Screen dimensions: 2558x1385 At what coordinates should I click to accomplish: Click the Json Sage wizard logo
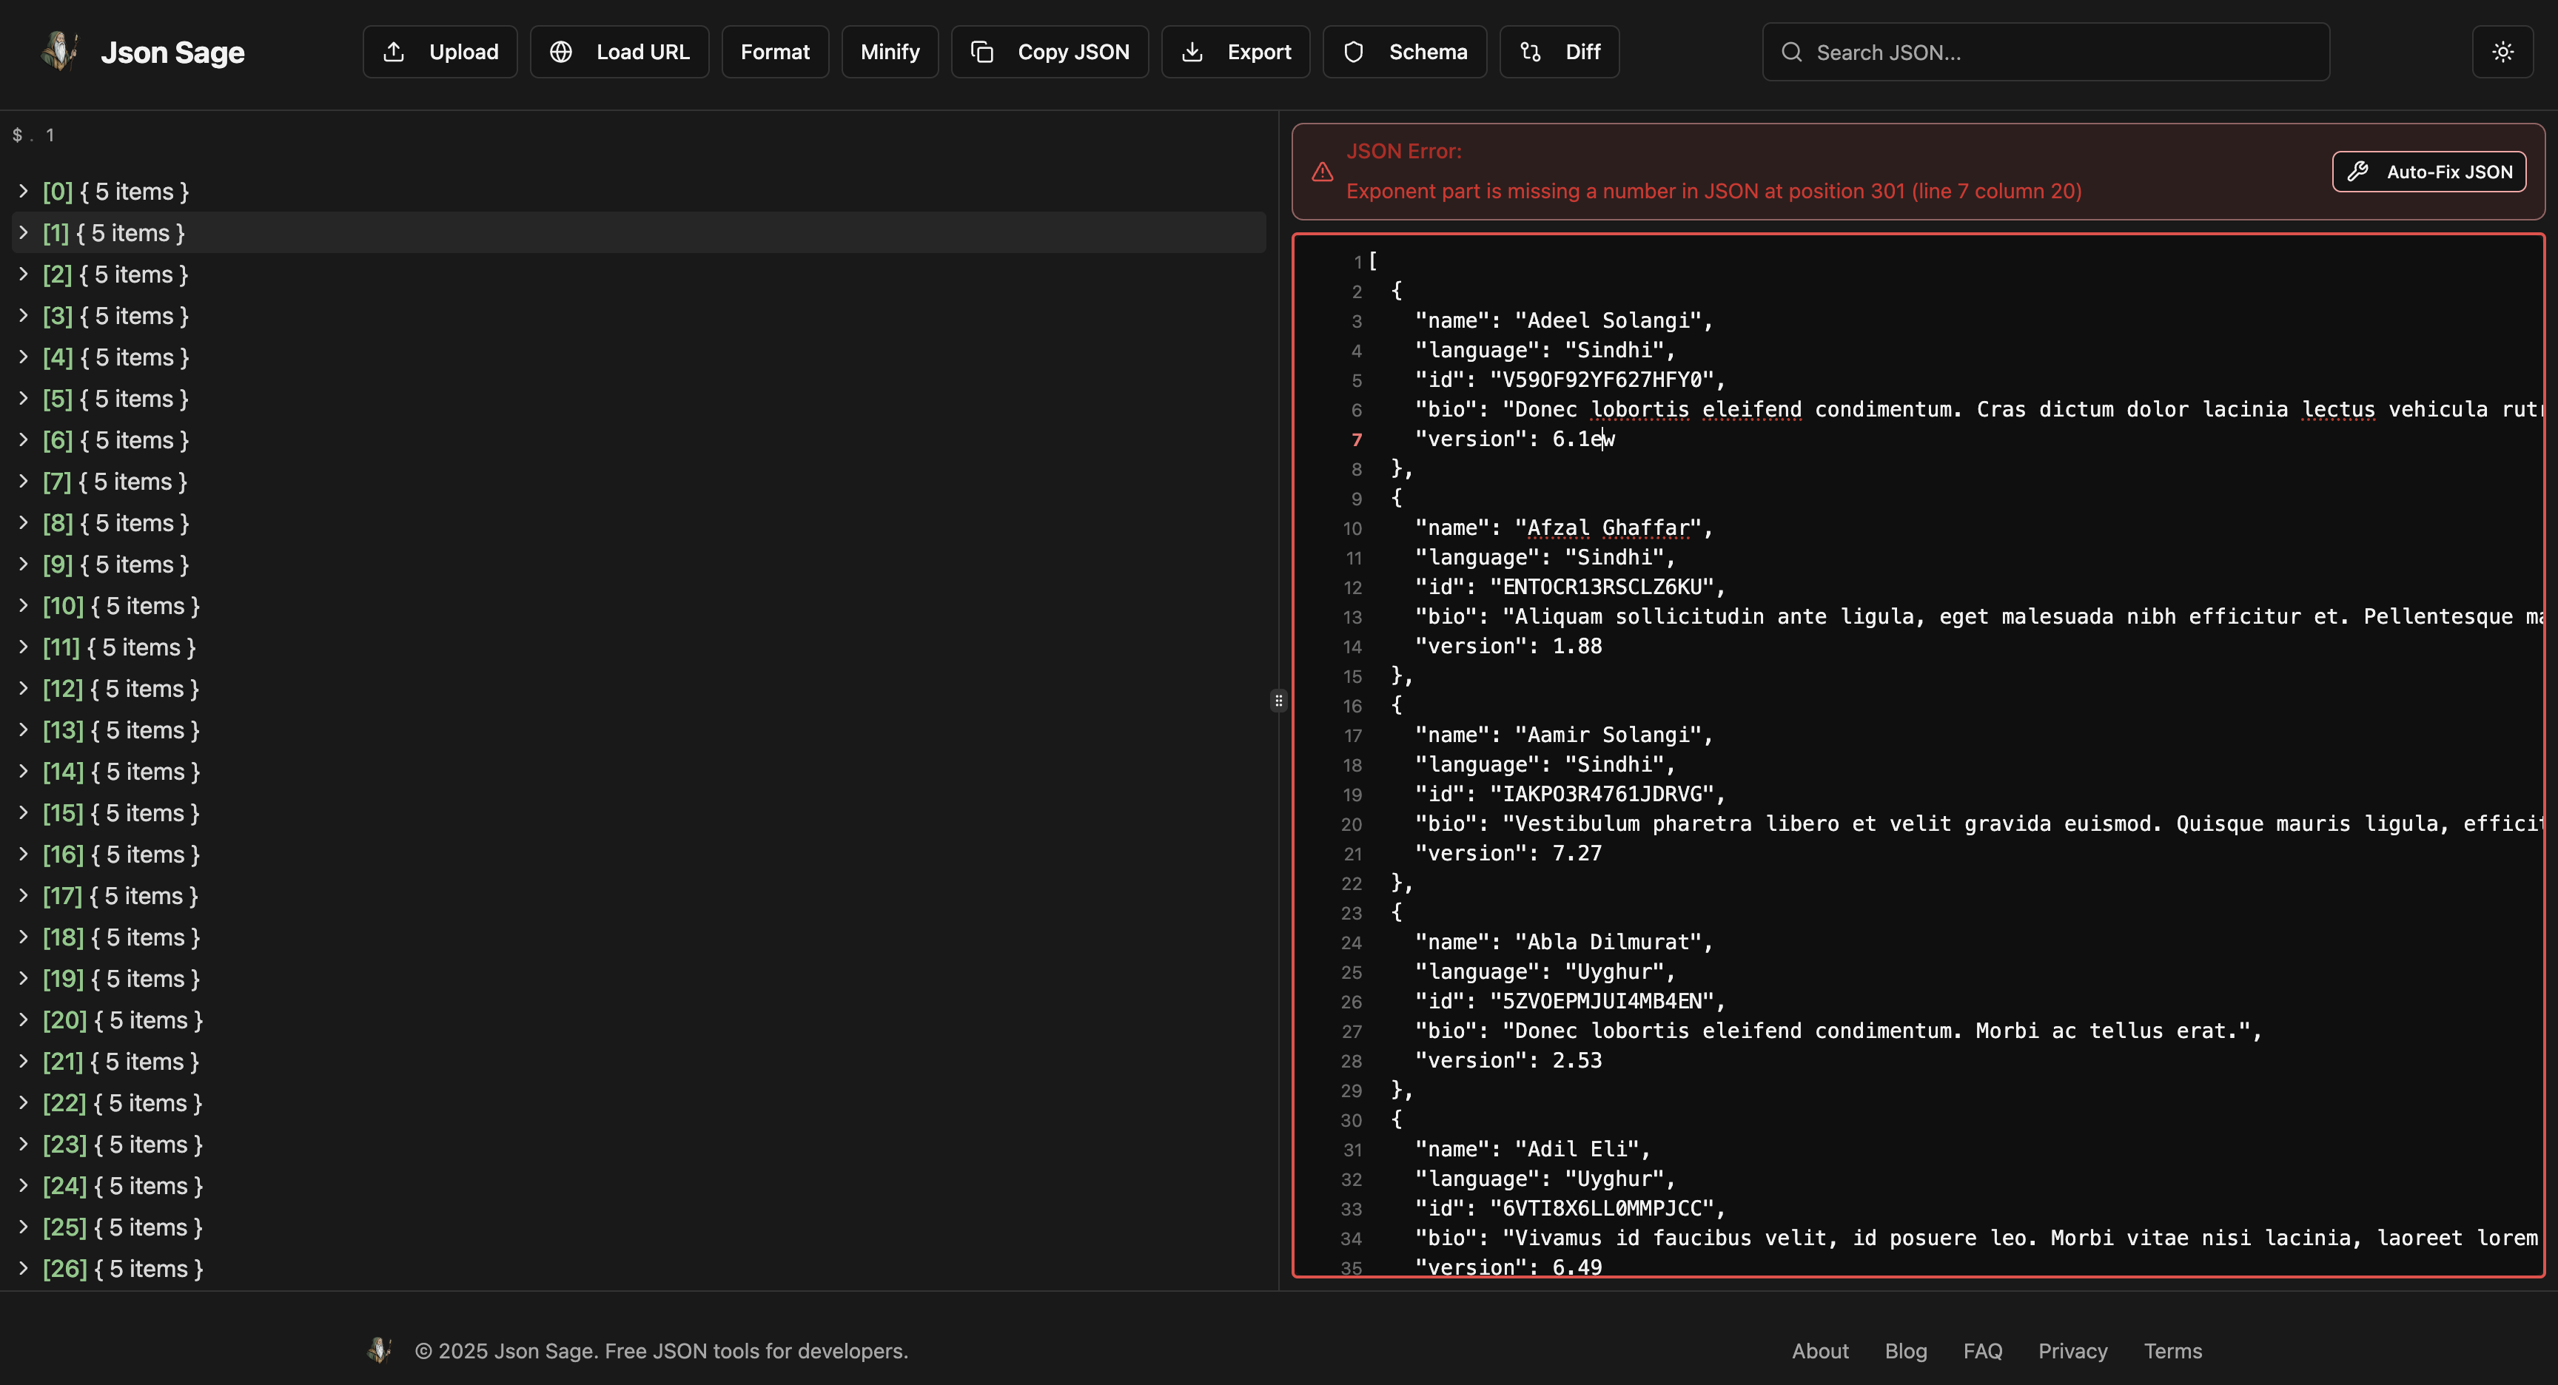pyautogui.click(x=59, y=50)
